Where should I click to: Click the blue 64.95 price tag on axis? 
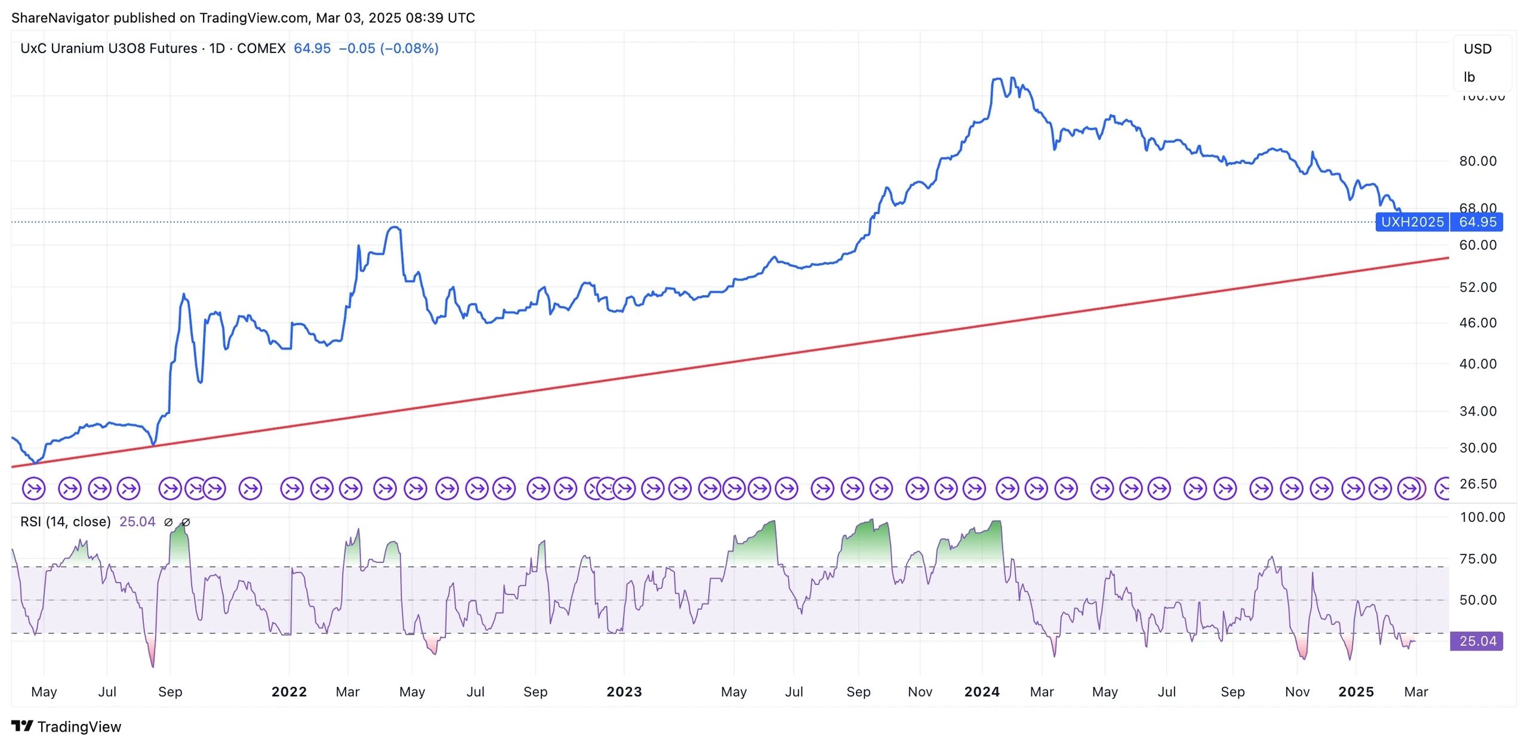(x=1477, y=222)
